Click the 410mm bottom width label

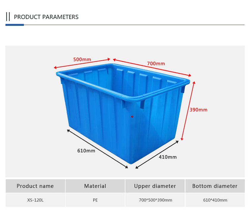pyautogui.click(x=168, y=157)
